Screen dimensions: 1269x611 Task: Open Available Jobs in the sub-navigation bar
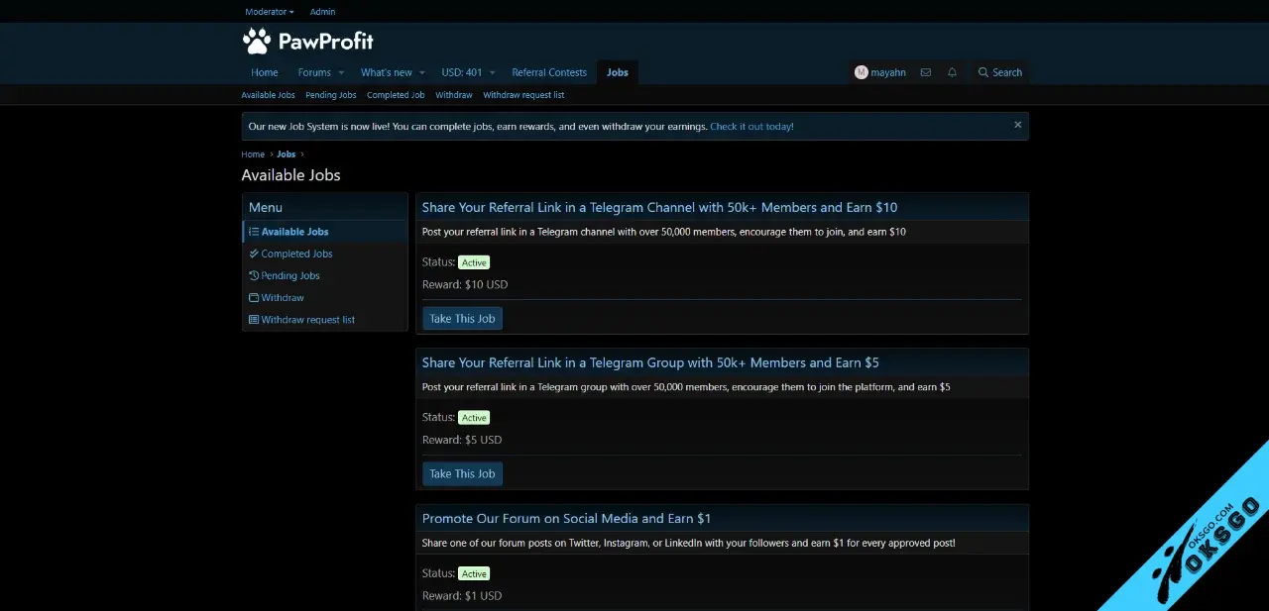click(x=269, y=95)
